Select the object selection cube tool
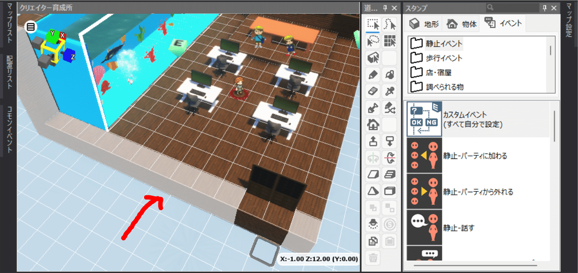578x273 pixels. 373,58
